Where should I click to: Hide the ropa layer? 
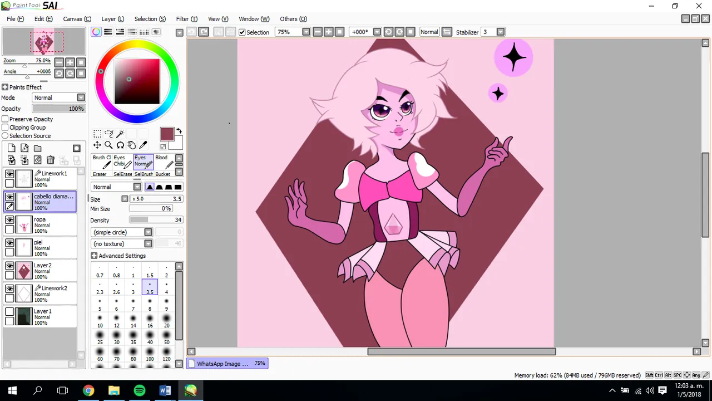tap(9, 220)
